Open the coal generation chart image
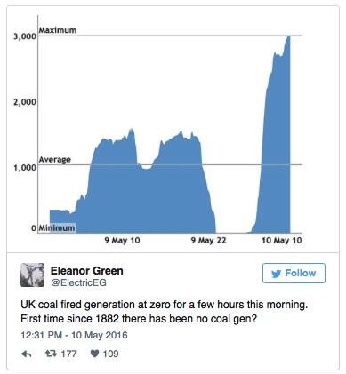346x374 pixels. coord(173,130)
